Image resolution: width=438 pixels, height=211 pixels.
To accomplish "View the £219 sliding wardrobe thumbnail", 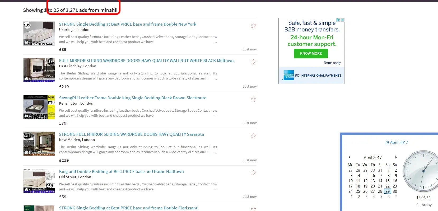I will (39, 144).
